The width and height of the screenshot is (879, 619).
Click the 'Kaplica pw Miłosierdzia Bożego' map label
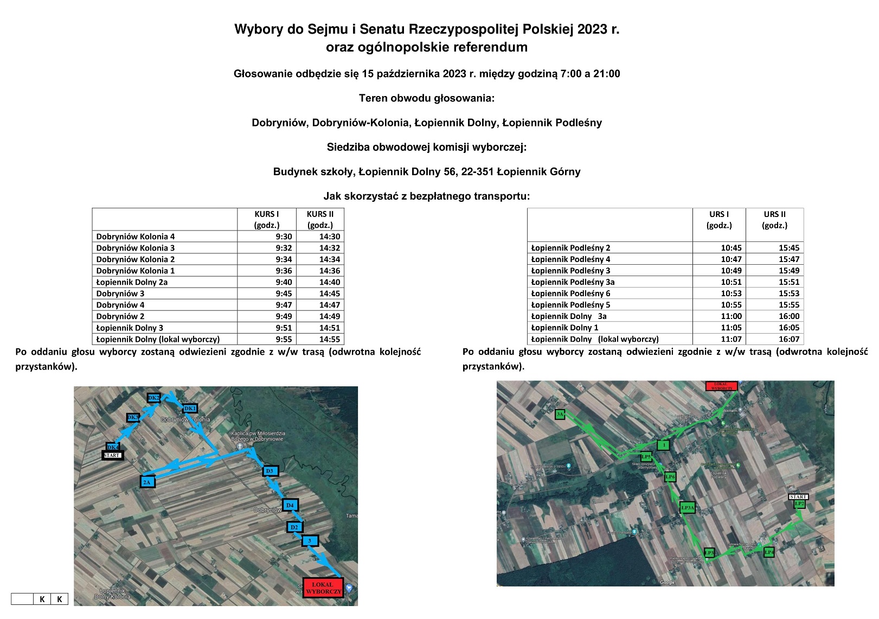pyautogui.click(x=258, y=436)
